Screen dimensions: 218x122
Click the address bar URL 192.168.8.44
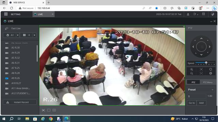click(x=44, y=8)
